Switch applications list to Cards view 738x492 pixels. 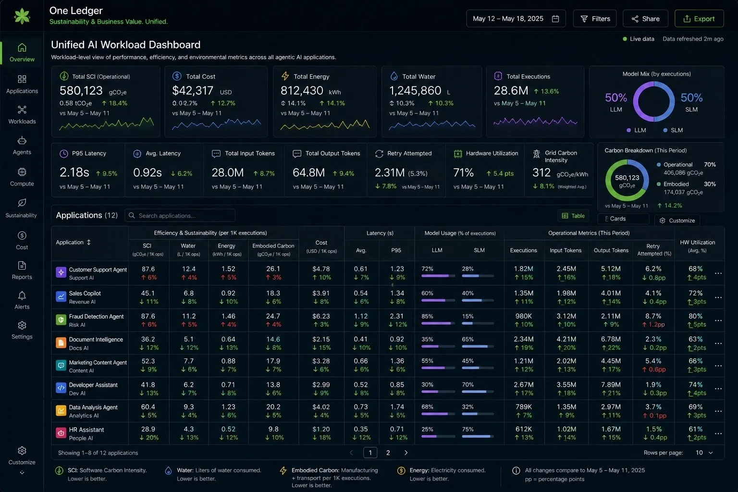[623, 219]
